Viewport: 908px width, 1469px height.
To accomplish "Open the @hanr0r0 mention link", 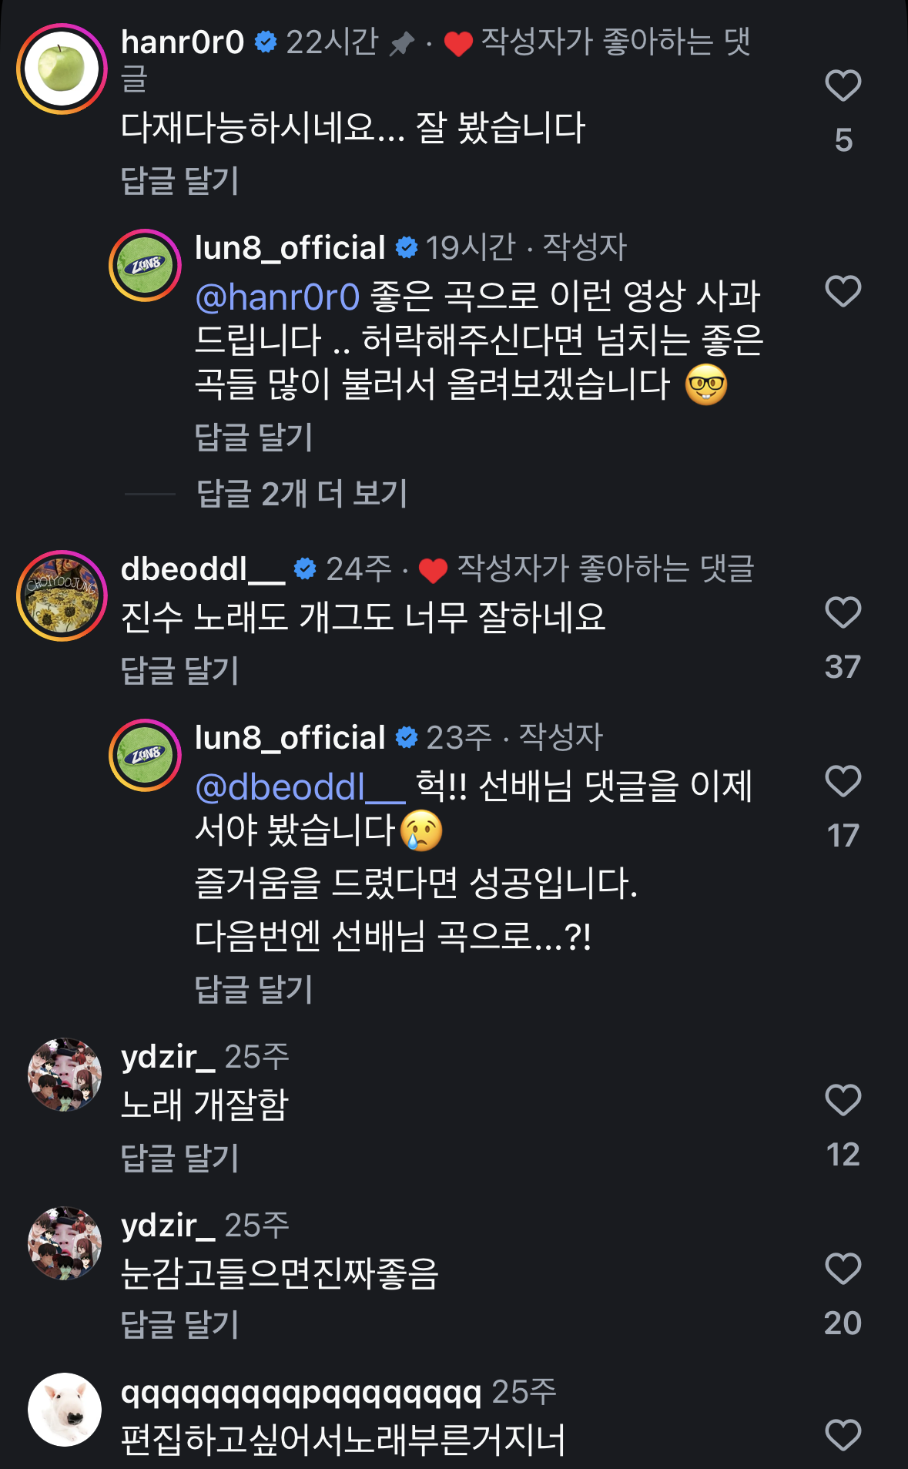I will pyautogui.click(x=277, y=297).
